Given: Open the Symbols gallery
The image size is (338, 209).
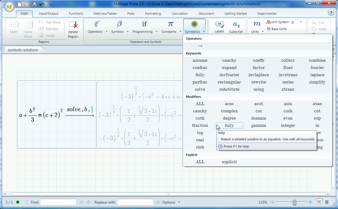Looking at the screenshot, I should (x=118, y=27).
